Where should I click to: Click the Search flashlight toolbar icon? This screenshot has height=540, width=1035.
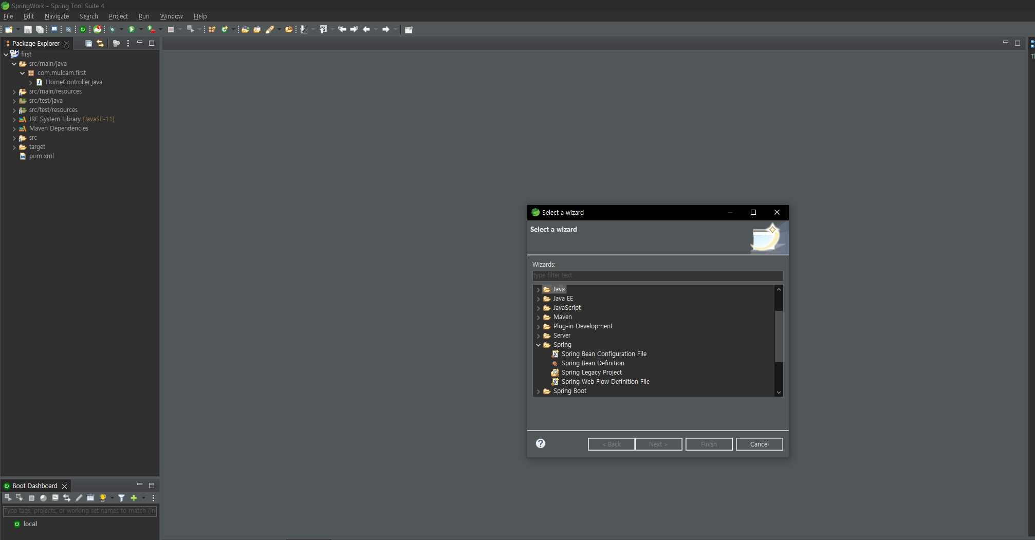click(x=269, y=29)
